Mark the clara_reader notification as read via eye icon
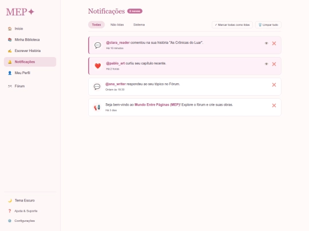The width and height of the screenshot is (309, 231). 266,43
